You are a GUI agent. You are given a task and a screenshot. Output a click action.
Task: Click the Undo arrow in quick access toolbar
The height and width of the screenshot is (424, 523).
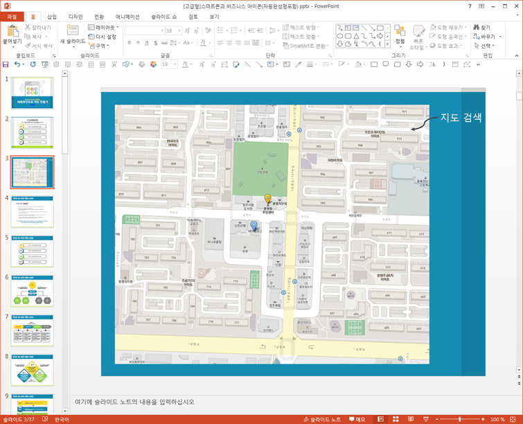pos(17,64)
